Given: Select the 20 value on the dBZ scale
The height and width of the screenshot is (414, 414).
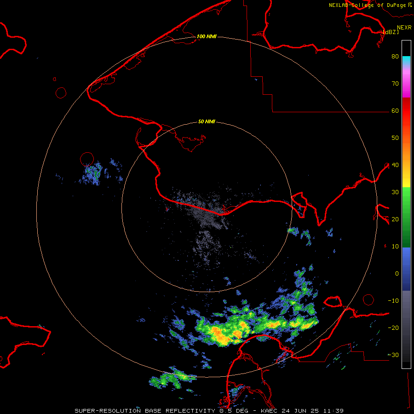Looking at the screenshot, I should coord(395,219).
